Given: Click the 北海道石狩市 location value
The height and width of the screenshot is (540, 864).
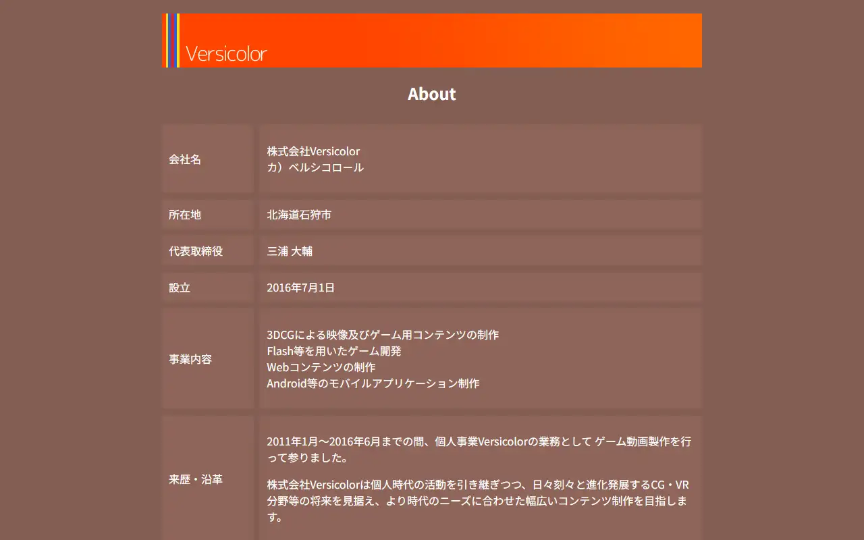Looking at the screenshot, I should pyautogui.click(x=299, y=215).
